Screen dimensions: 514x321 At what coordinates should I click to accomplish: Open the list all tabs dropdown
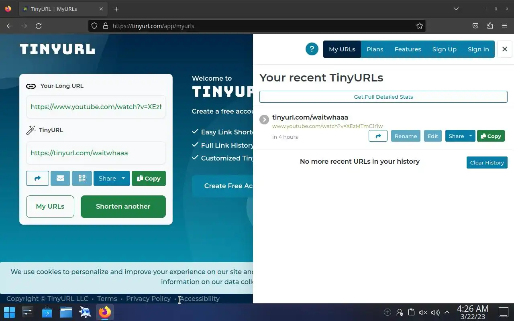(x=456, y=9)
